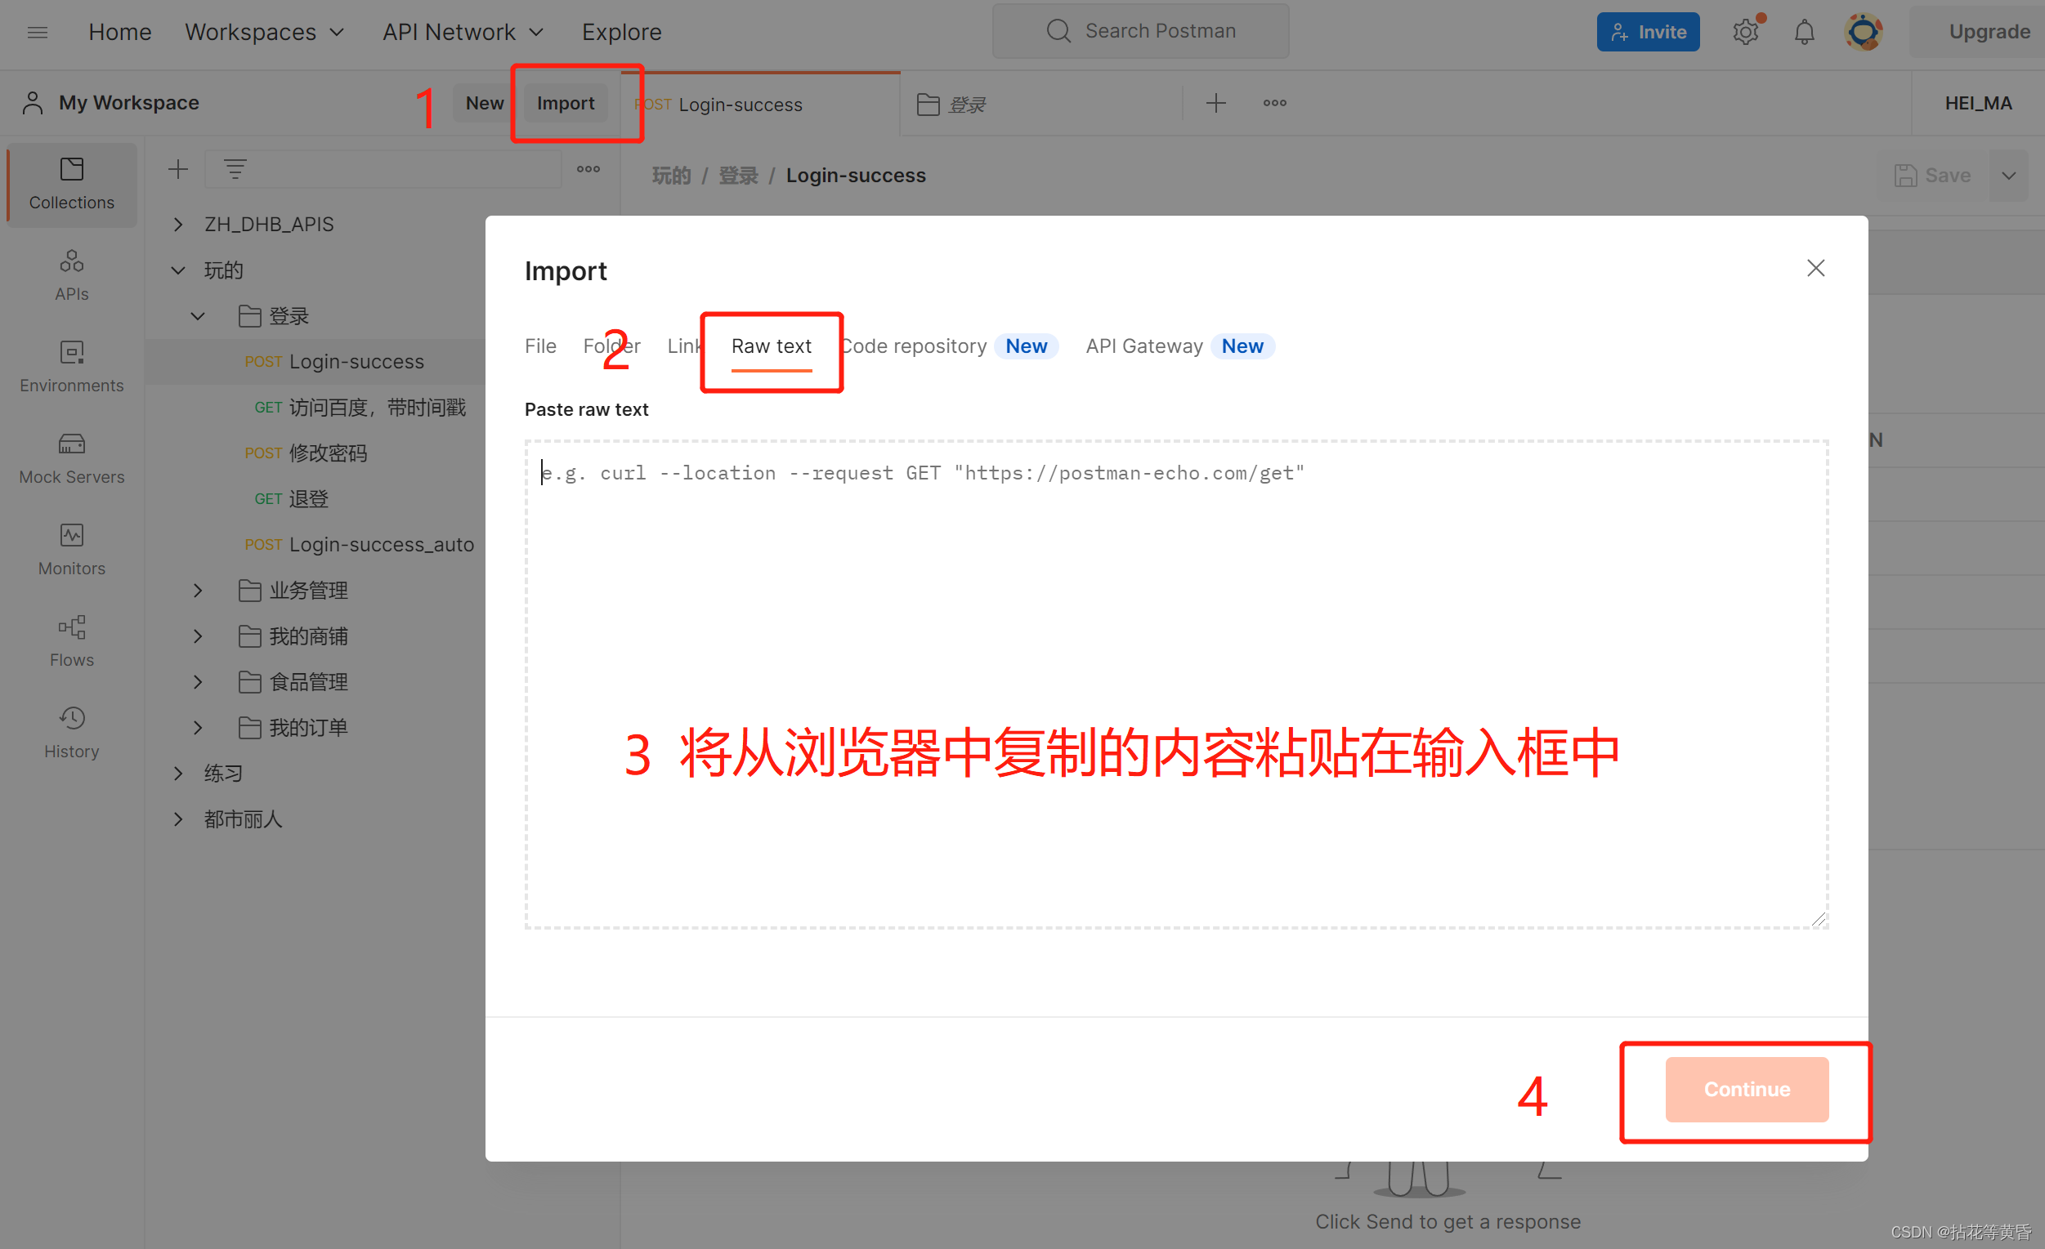The width and height of the screenshot is (2045, 1249).
Task: Expand the 我的商铺 folder
Action: pyautogui.click(x=198, y=636)
